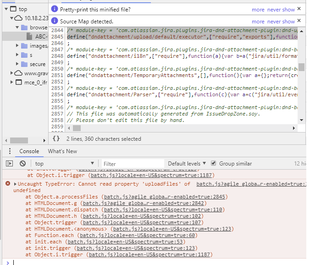This screenshot has height=265, width=321.
Task: Expand the secure folder node
Action: point(17,64)
